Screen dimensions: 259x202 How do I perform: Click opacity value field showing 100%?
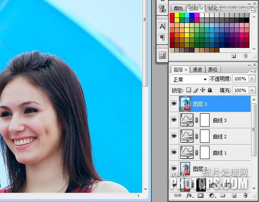(x=241, y=79)
